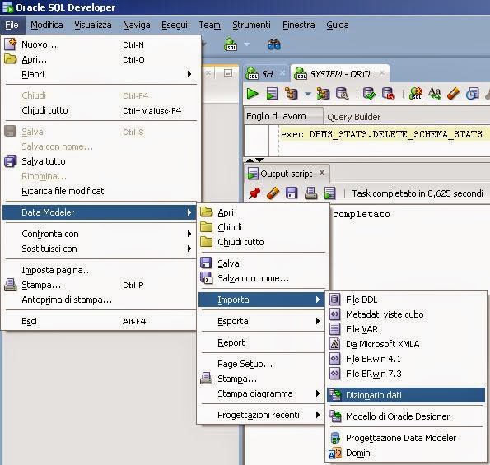Image resolution: width=490 pixels, height=465 pixels.
Task: Select Report in Data Modeler submenu
Action: click(x=263, y=342)
